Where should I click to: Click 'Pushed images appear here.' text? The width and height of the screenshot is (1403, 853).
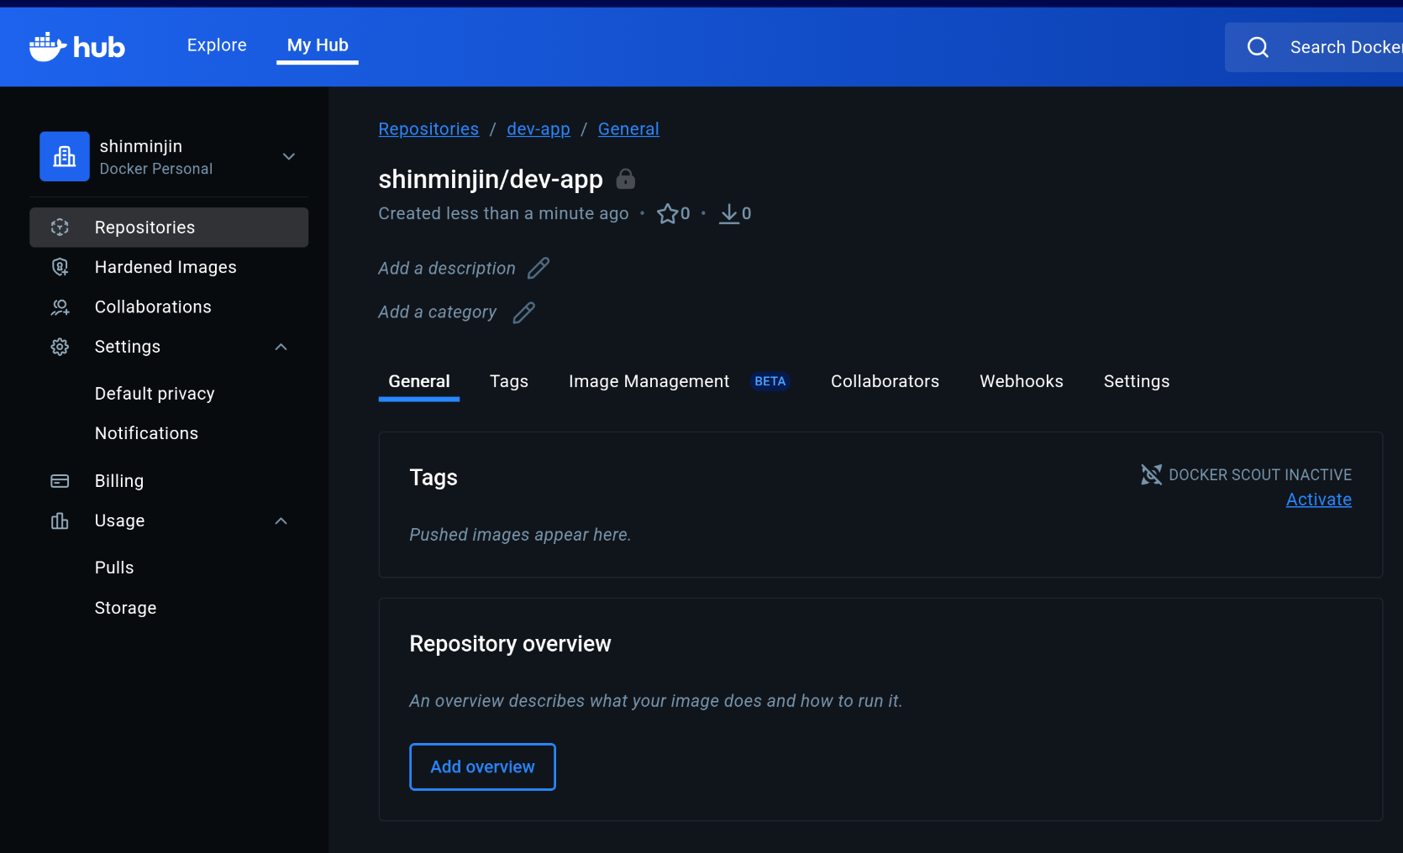click(x=520, y=535)
